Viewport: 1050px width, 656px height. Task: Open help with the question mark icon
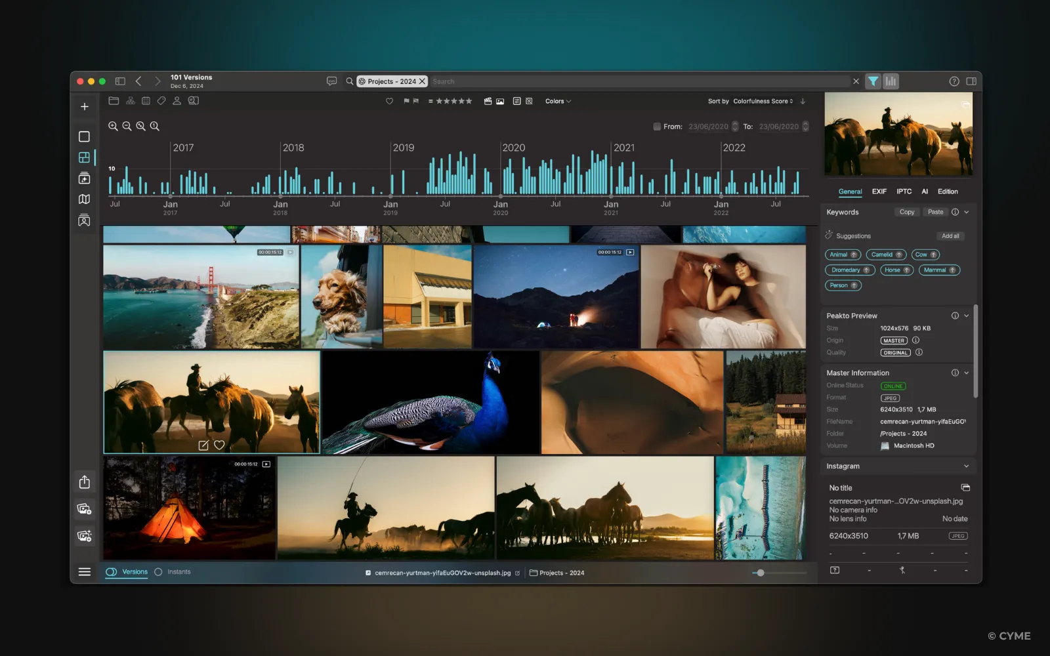(954, 81)
